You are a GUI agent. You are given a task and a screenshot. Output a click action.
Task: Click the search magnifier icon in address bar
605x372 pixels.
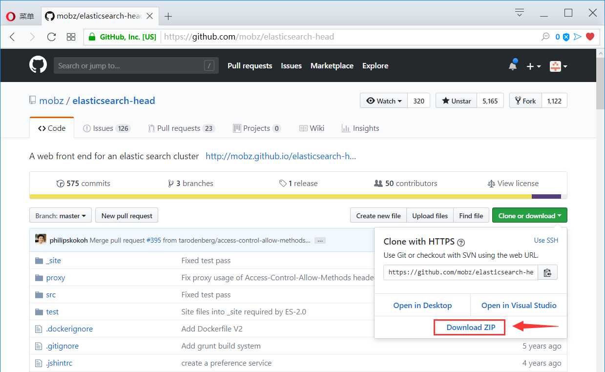545,37
